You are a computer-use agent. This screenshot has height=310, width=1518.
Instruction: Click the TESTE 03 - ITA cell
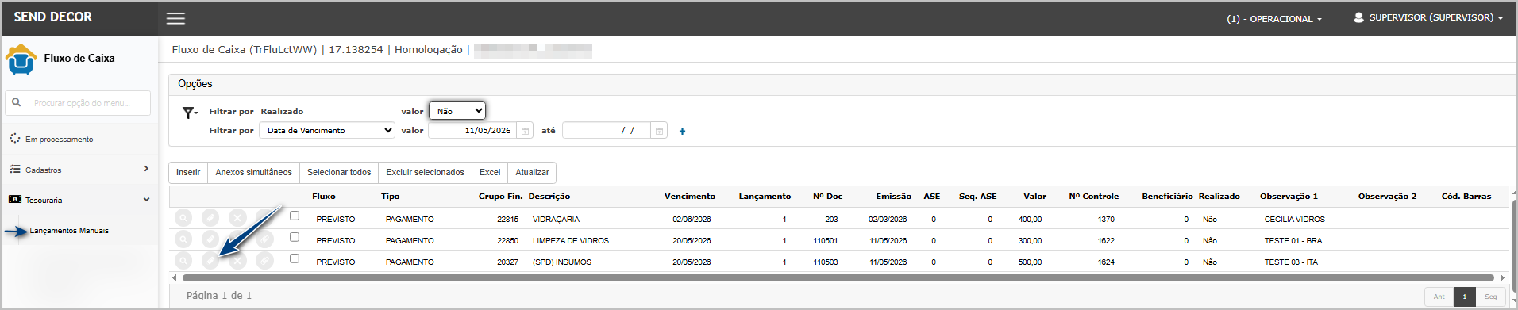(x=1290, y=262)
